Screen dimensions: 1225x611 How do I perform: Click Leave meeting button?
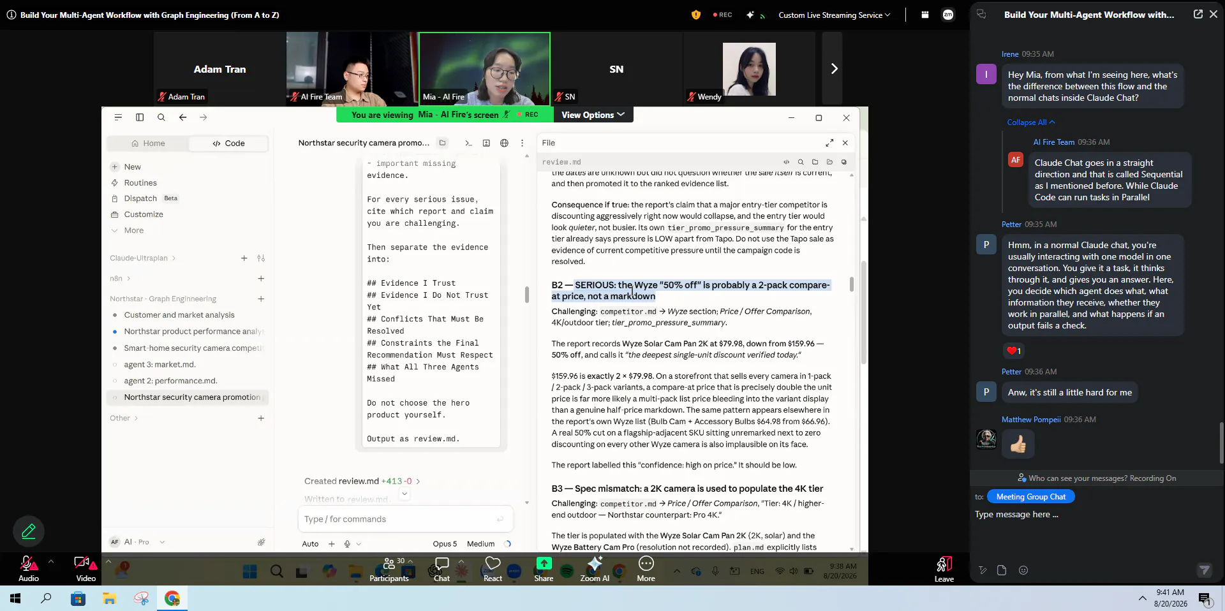(x=944, y=569)
